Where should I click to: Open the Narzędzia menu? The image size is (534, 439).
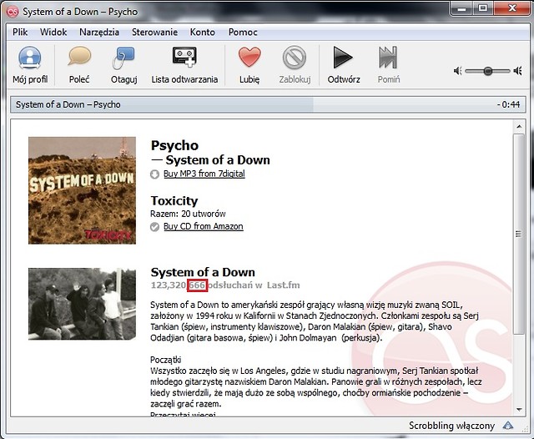pyautogui.click(x=99, y=33)
